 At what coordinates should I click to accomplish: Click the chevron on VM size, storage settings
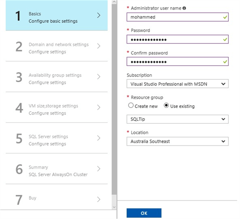pyautogui.click(x=99, y=107)
